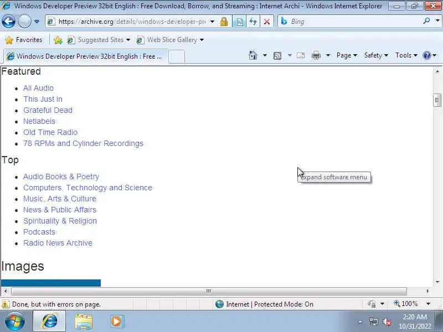Open the Audio Books & Poetry link
Image resolution: width=443 pixels, height=332 pixels.
point(61,177)
